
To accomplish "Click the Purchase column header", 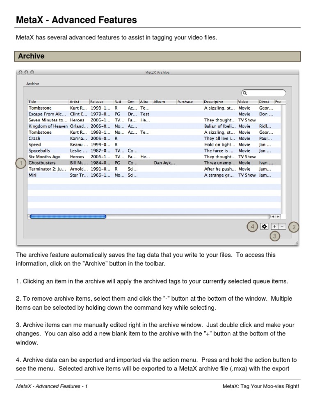I will pos(189,102).
